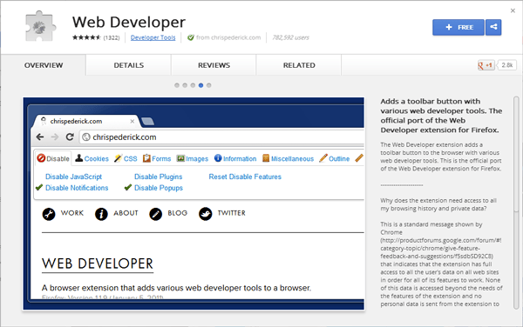Switch to the Overview tab
The width and height of the screenshot is (523, 327).
(44, 65)
